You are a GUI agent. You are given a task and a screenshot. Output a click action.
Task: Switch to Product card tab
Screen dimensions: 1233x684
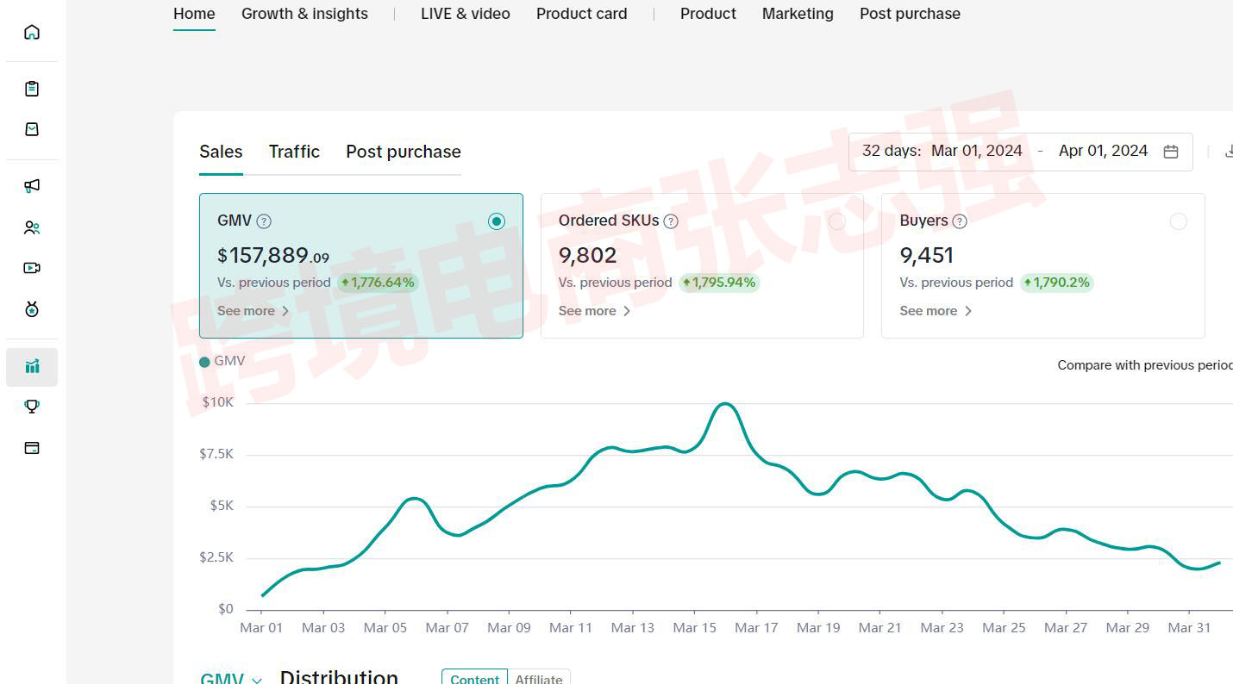[x=582, y=14]
